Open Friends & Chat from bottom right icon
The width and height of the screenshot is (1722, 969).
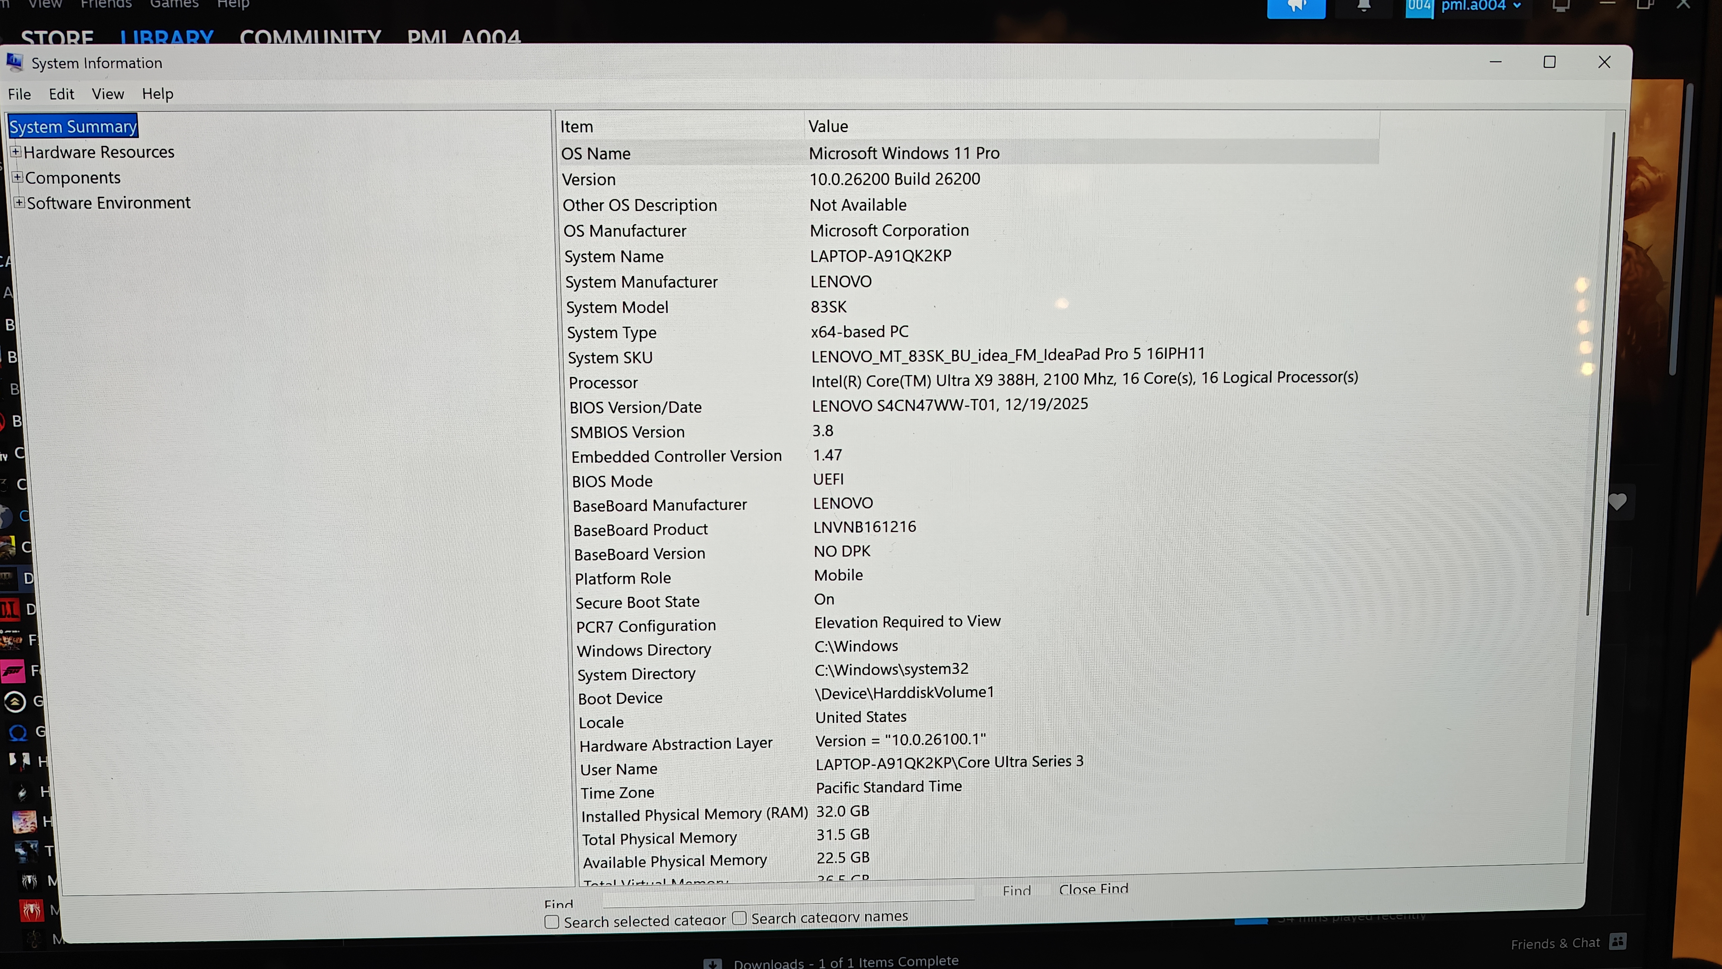click(1619, 942)
